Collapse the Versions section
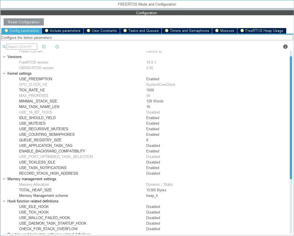294x236 pixels. (x=4, y=57)
